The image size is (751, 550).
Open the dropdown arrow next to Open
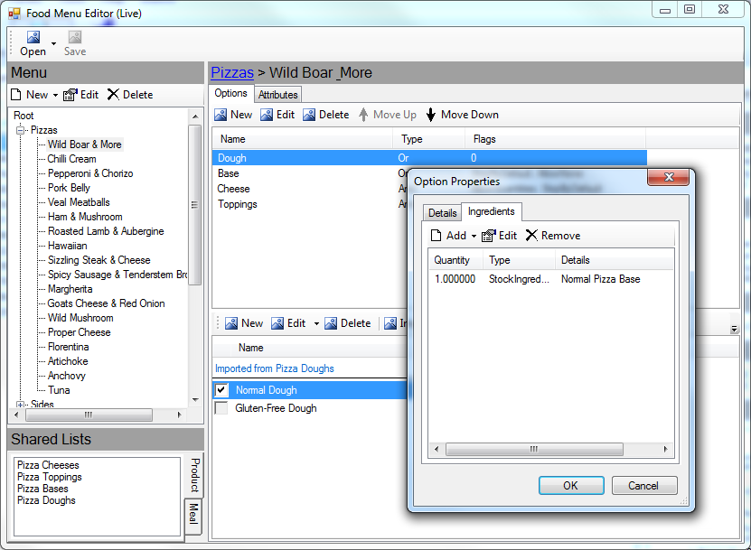(x=53, y=43)
